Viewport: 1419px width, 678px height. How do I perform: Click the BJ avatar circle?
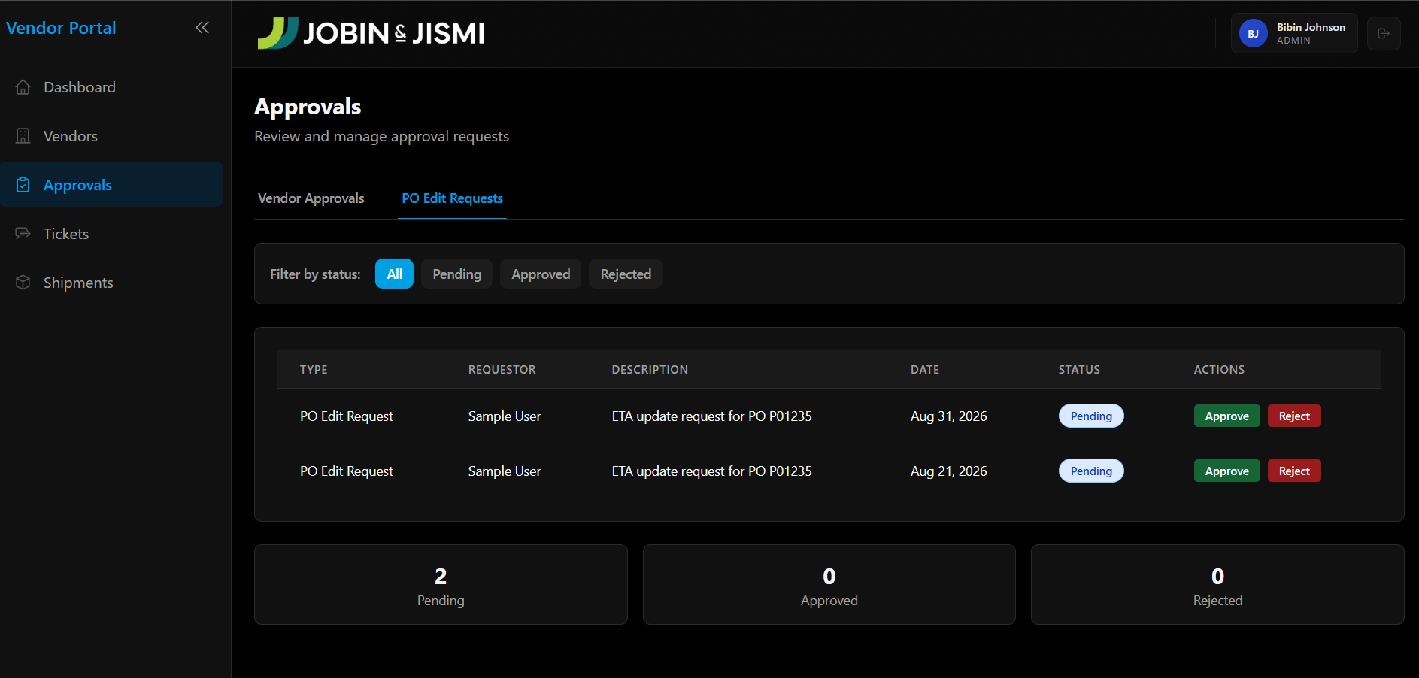[1254, 34]
